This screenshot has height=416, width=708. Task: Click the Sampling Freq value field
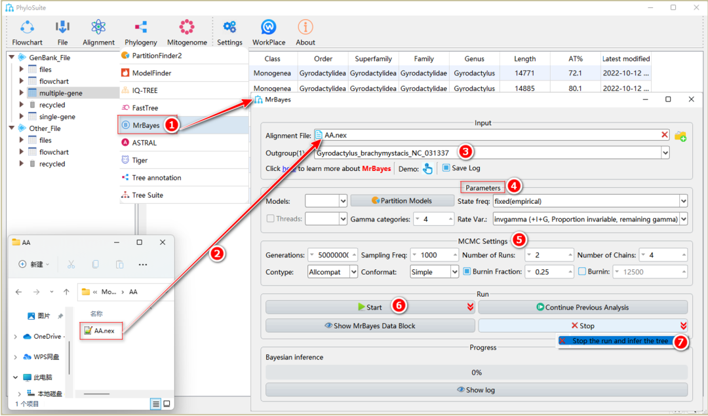click(x=435, y=255)
